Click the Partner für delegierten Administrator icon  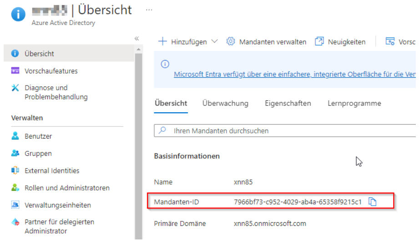[15, 222]
